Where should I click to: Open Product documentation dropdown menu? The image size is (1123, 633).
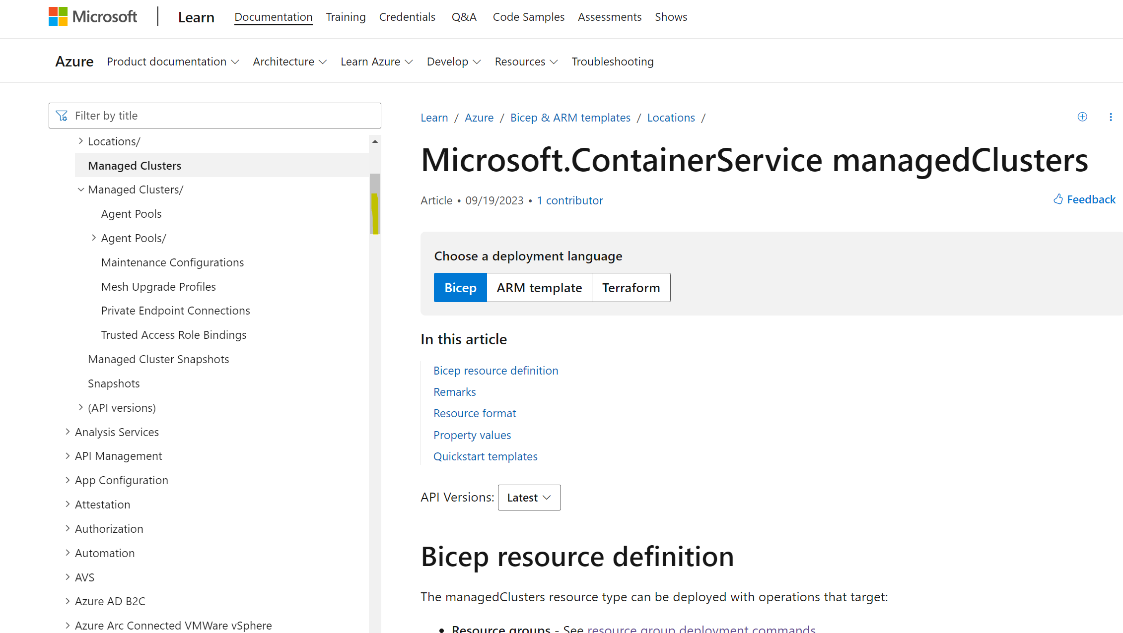pyautogui.click(x=173, y=62)
